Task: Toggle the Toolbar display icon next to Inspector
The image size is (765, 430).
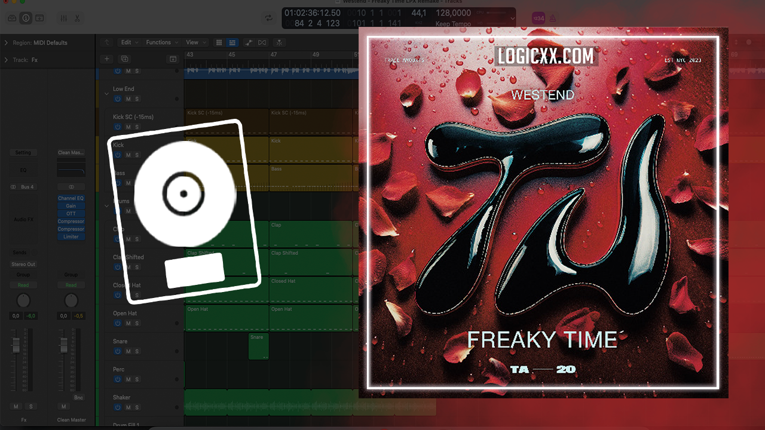Action: [x=39, y=18]
